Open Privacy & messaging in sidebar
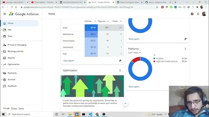 coord(17,45)
